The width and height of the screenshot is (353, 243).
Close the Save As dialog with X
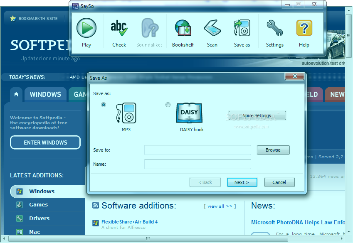295,76
